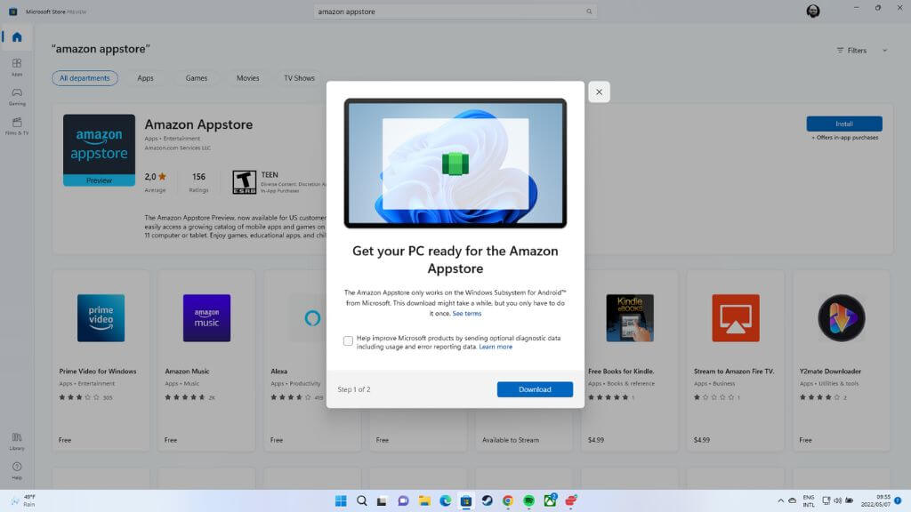911x512 pixels.
Task: Click the '156' ratings count
Action: point(198,177)
